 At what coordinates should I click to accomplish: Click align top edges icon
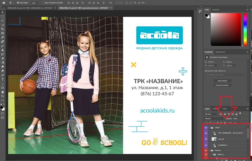[90, 3]
